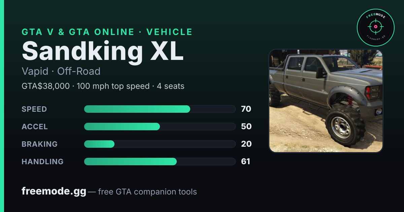The image size is (404, 212).
Task: Click the Sandking XL title heading
Action: (103, 51)
